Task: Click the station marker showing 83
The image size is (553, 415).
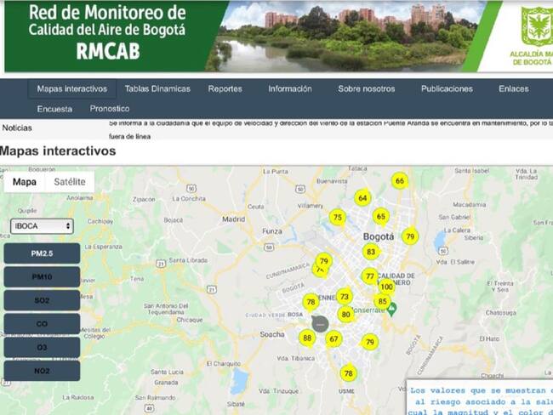Action: tap(371, 252)
